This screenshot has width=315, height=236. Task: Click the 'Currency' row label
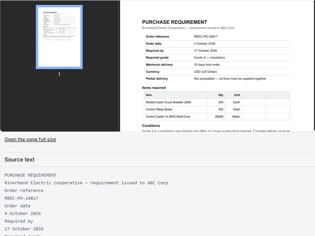(x=152, y=72)
